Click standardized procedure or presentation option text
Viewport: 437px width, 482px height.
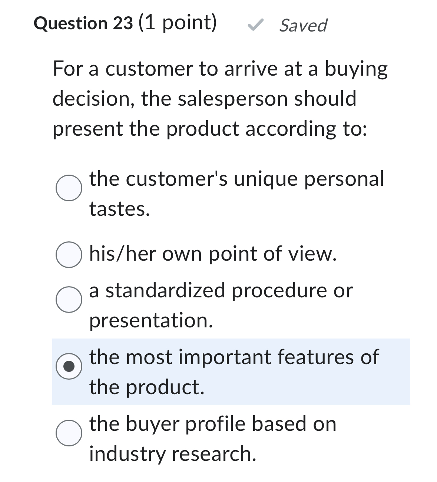click(221, 291)
